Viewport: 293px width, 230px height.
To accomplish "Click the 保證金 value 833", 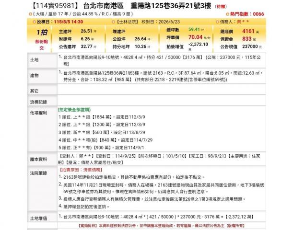I will click(x=247, y=39).
